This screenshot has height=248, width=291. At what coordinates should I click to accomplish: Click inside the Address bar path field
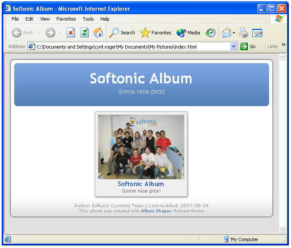coord(129,46)
